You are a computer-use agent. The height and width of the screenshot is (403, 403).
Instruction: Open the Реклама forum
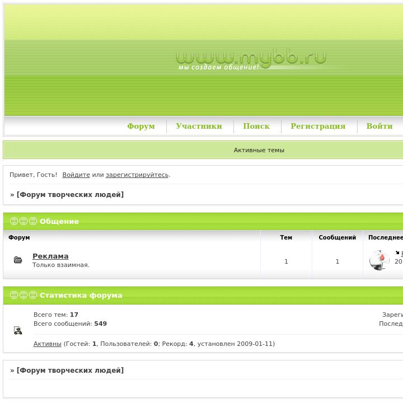pyautogui.click(x=50, y=256)
